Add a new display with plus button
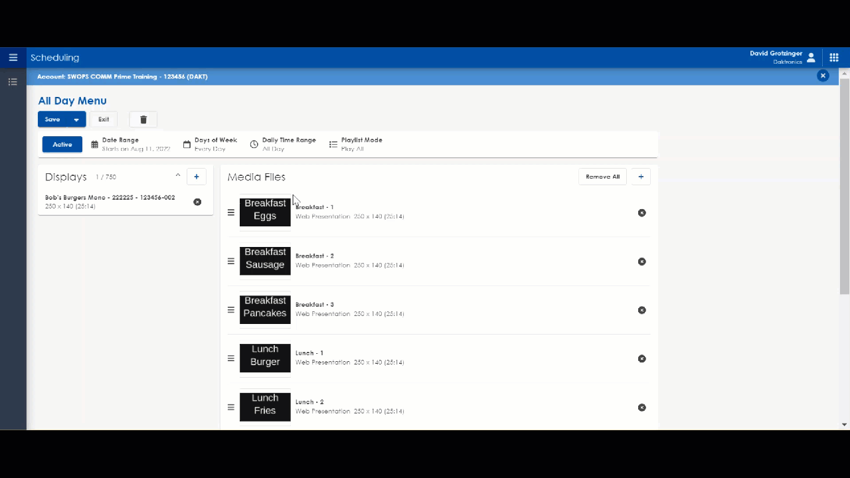The width and height of the screenshot is (850, 478). (197, 177)
